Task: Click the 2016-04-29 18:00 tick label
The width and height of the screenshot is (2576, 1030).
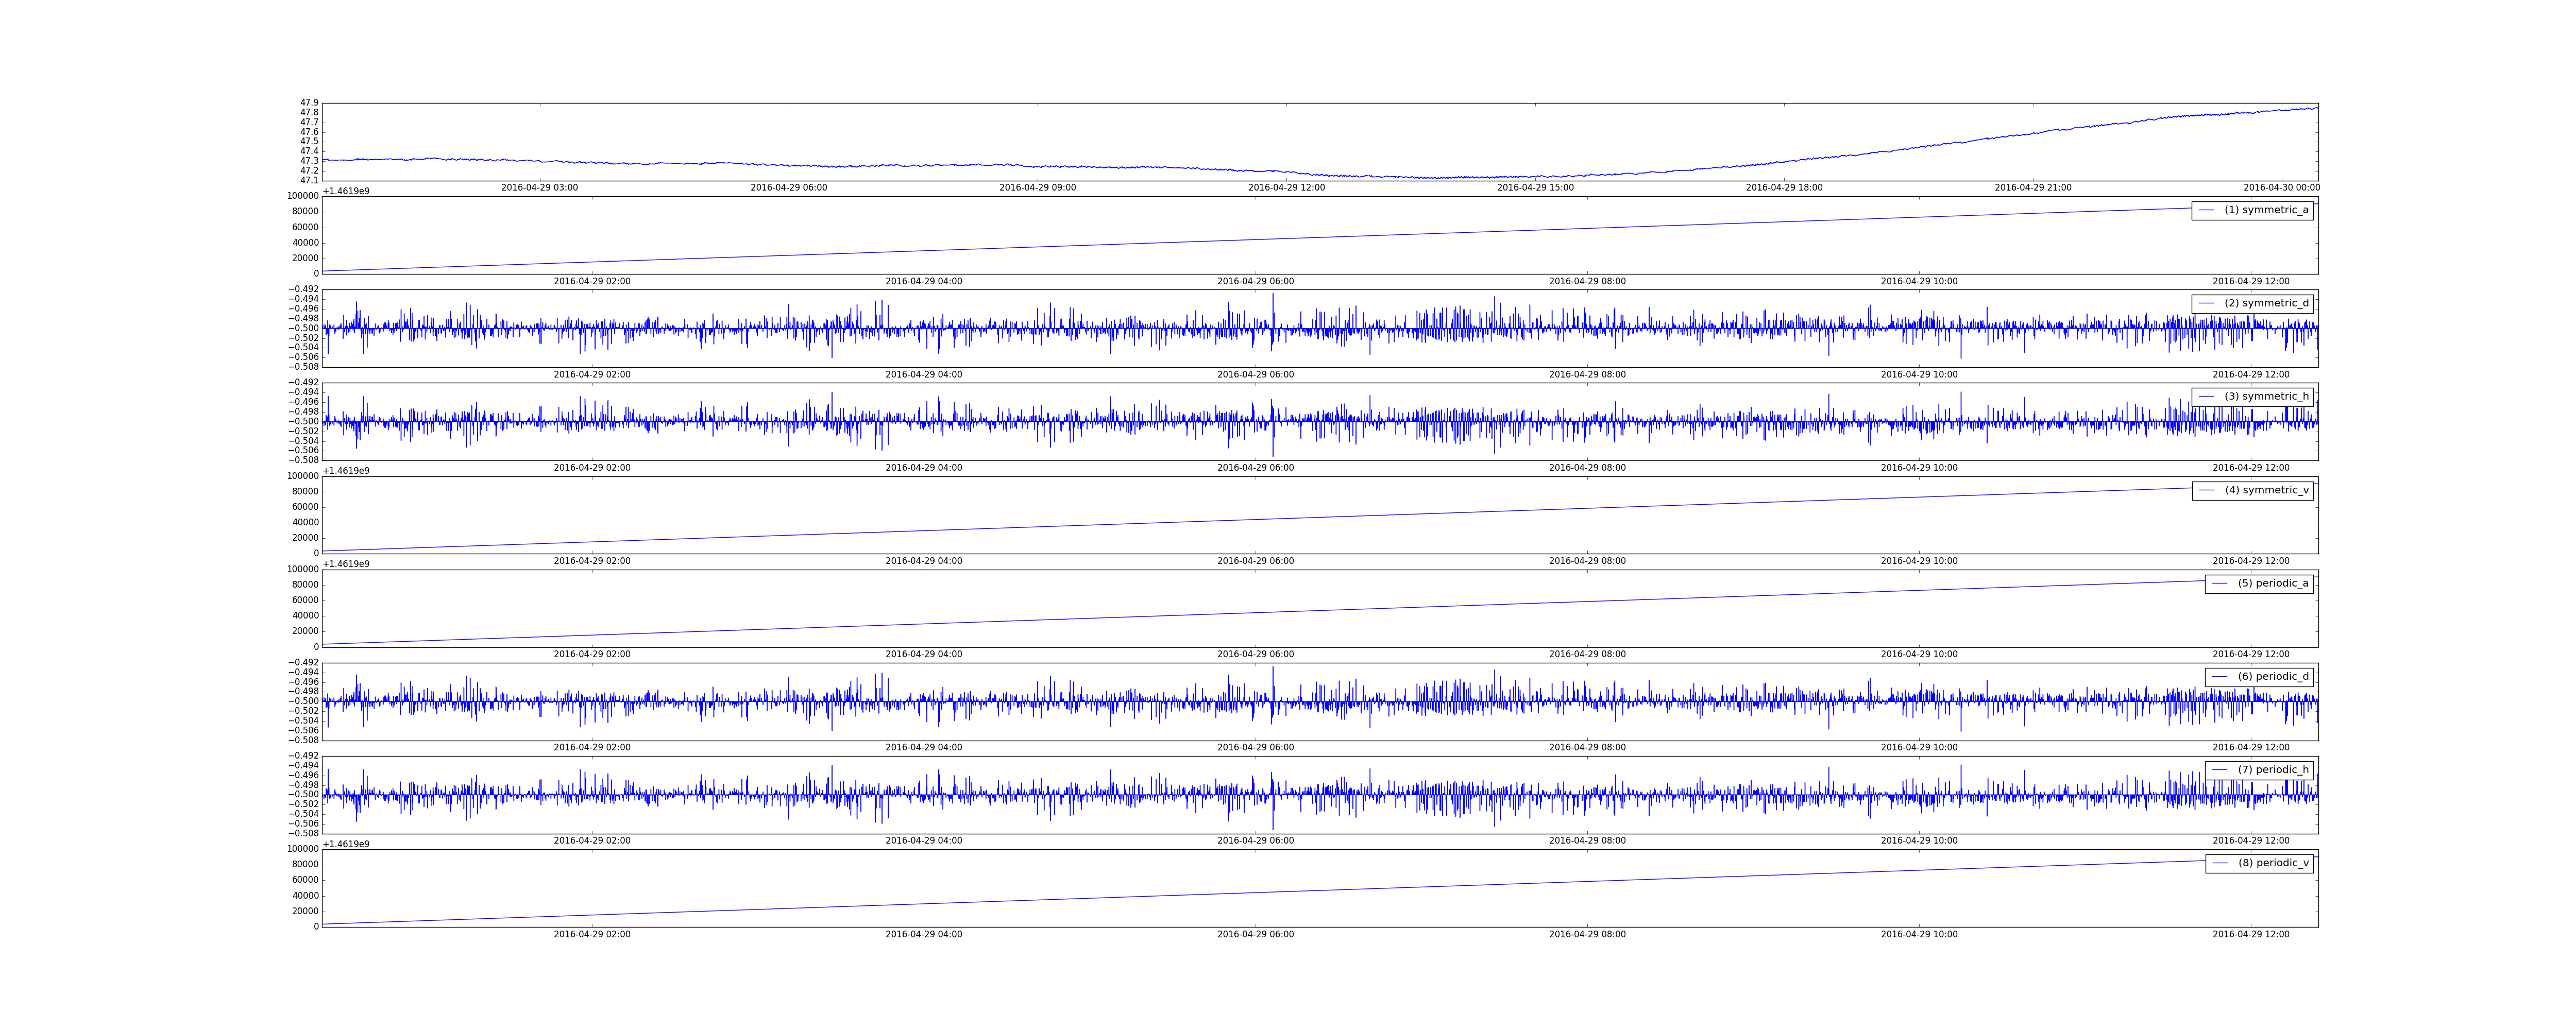Action: point(1784,188)
